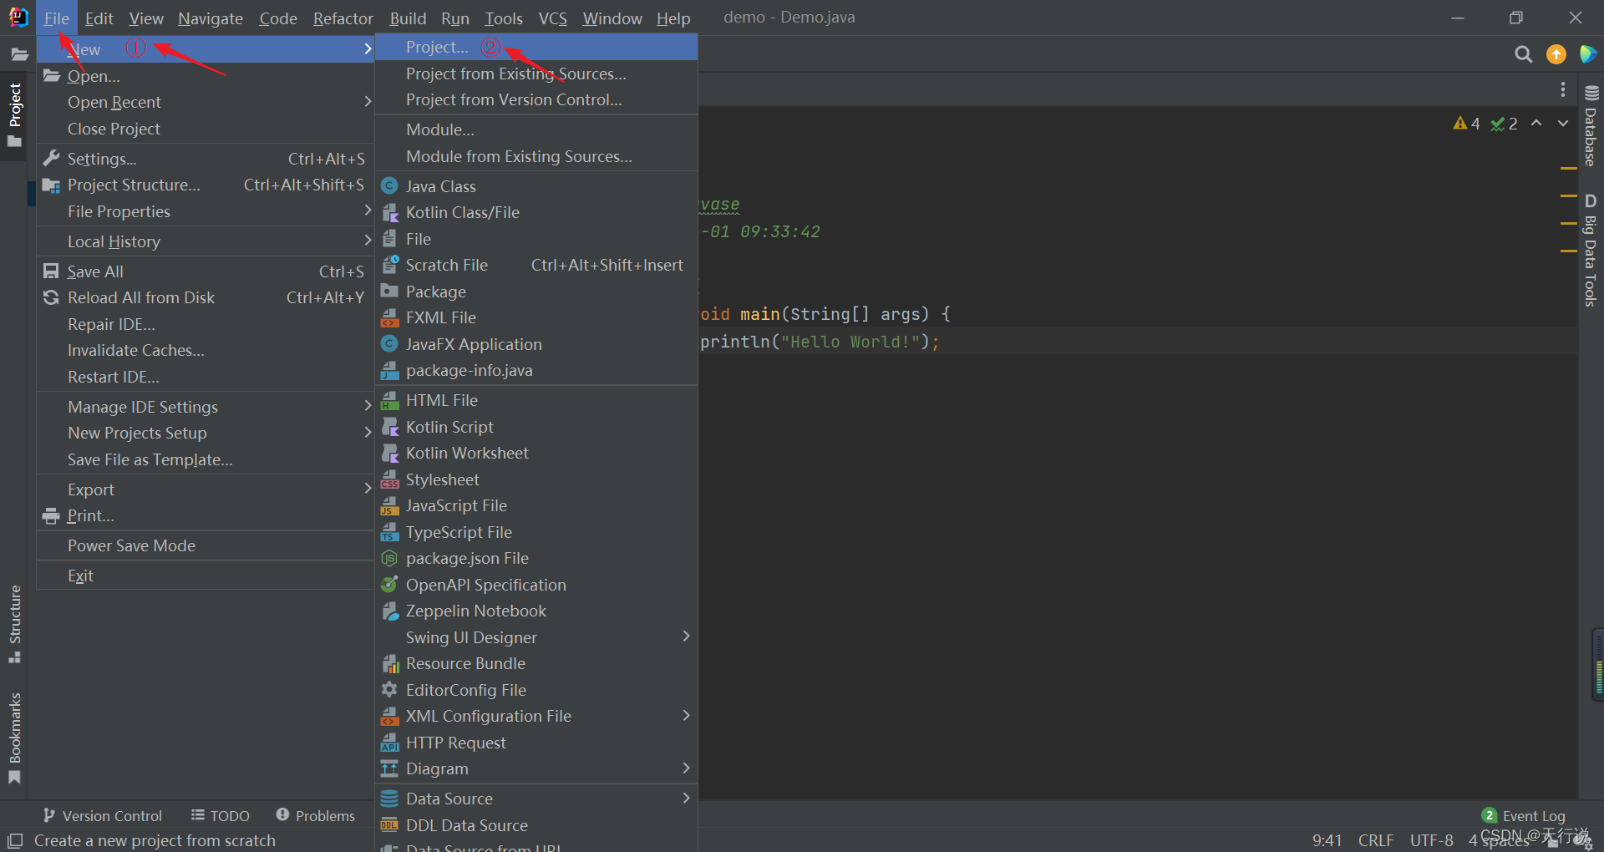Select Zeppelin Notebook option
The width and height of the screenshot is (1604, 852).
click(x=536, y=611)
